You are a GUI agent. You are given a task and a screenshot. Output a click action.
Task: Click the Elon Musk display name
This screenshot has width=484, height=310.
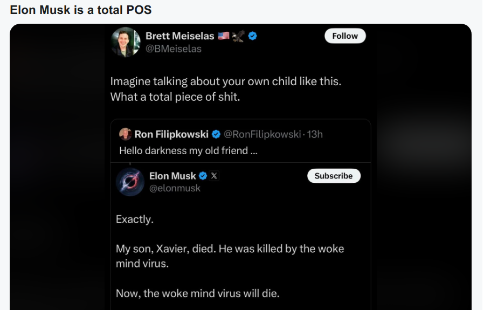coord(172,176)
